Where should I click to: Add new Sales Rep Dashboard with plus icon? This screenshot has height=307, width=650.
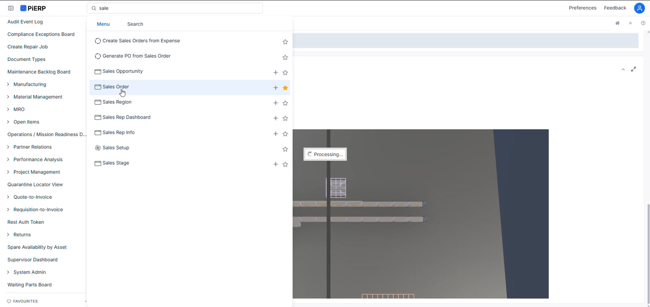click(275, 118)
